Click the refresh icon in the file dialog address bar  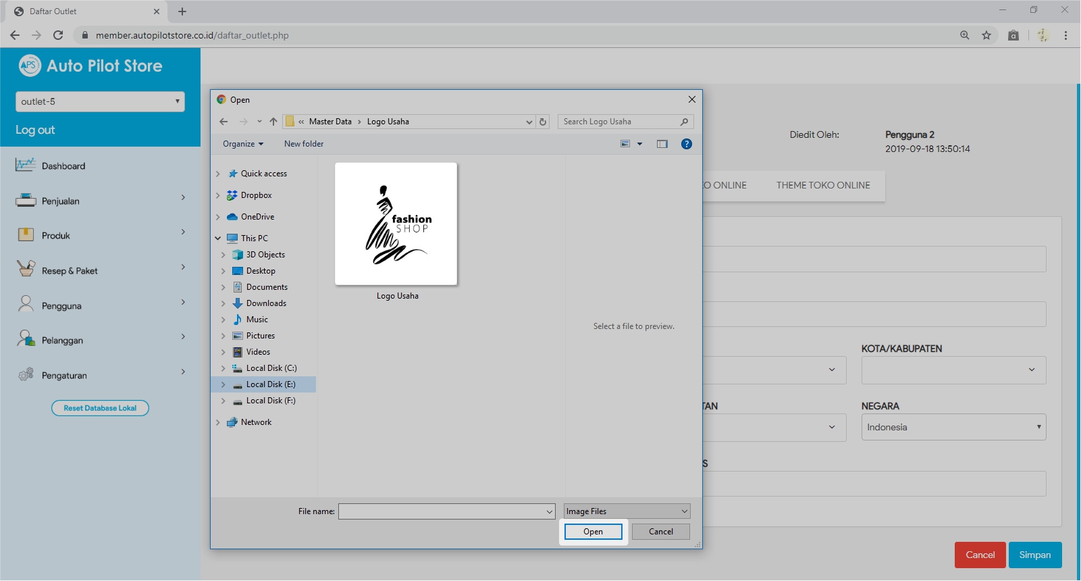[543, 122]
